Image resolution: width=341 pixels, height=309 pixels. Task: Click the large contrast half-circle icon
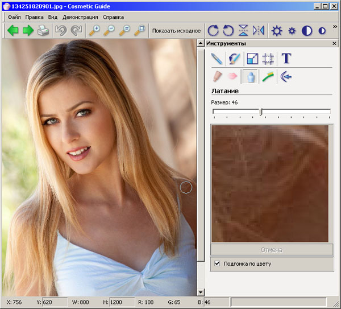(307, 31)
